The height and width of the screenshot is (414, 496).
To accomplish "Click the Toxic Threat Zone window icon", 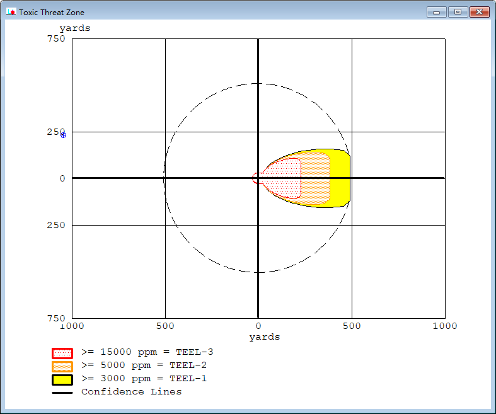I will tap(11, 12).
